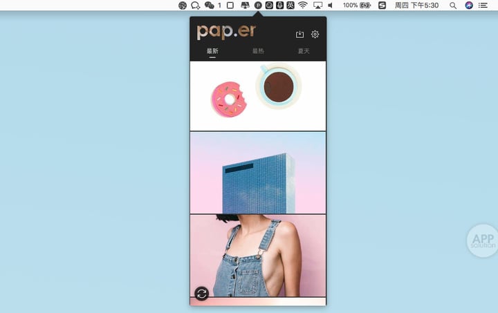Image resolution: width=498 pixels, height=313 pixels.
Task: Click the pap.er menu bar icon
Action: (258, 6)
